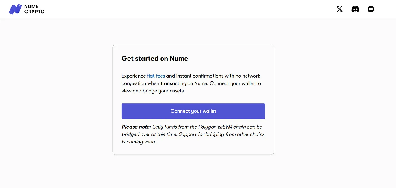
Task: Click the bold Please note label
Action: coord(136,127)
